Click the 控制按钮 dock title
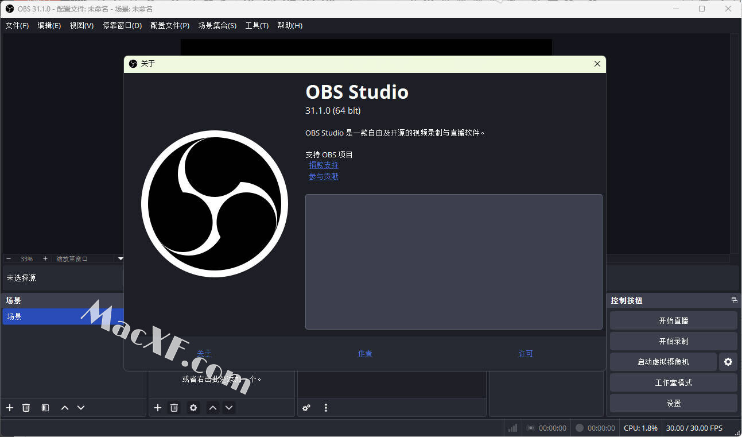742x437 pixels. click(627, 300)
